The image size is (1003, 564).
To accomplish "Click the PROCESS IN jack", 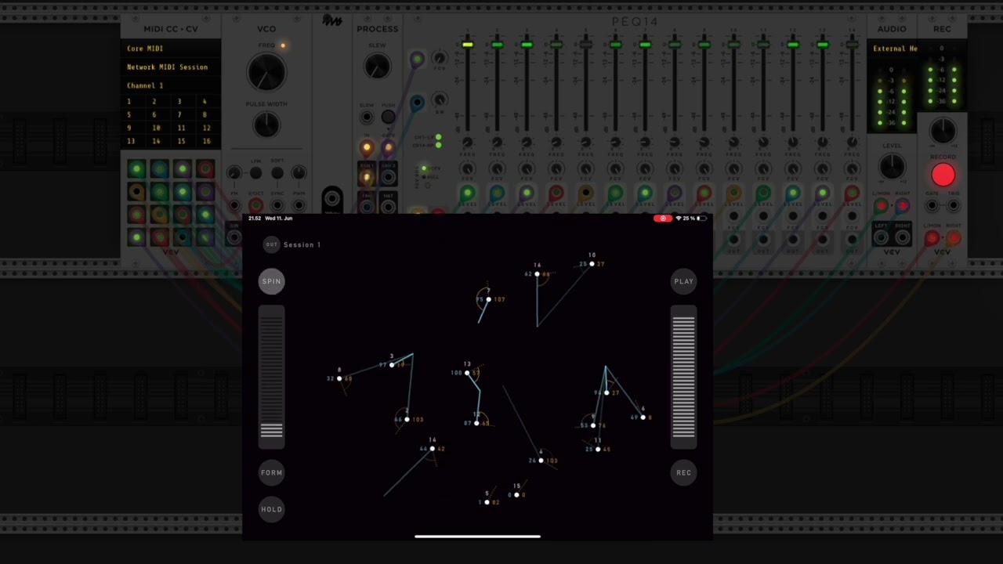I will click(x=366, y=147).
